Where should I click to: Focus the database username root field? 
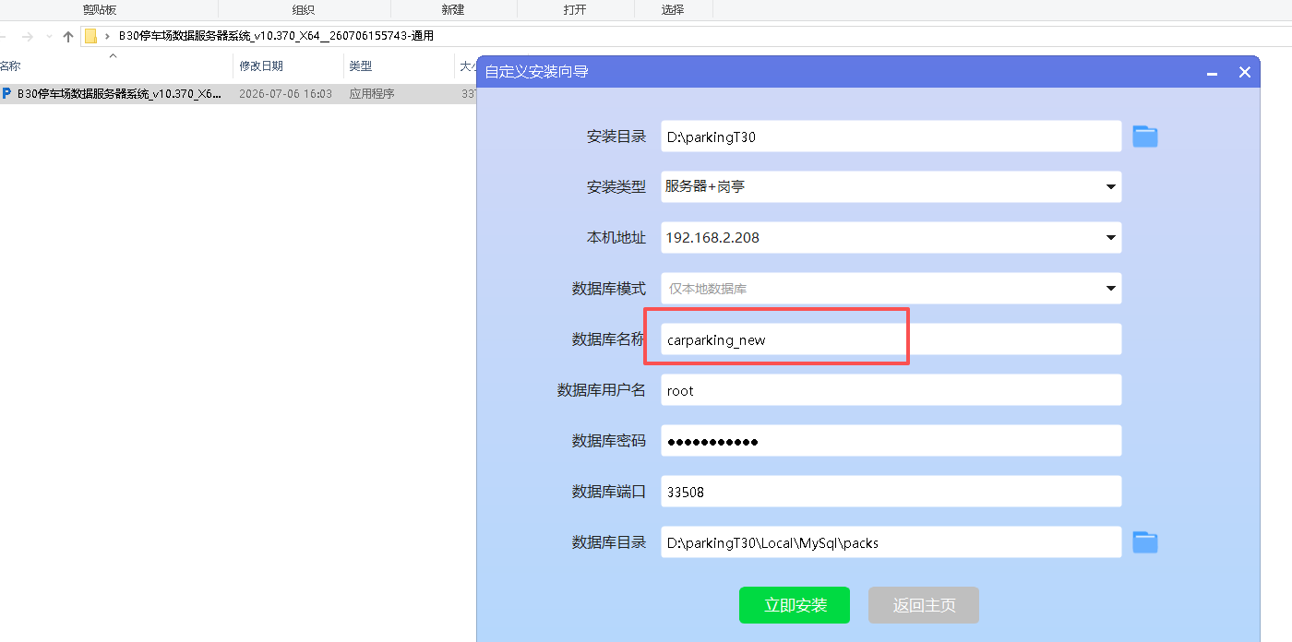(891, 390)
